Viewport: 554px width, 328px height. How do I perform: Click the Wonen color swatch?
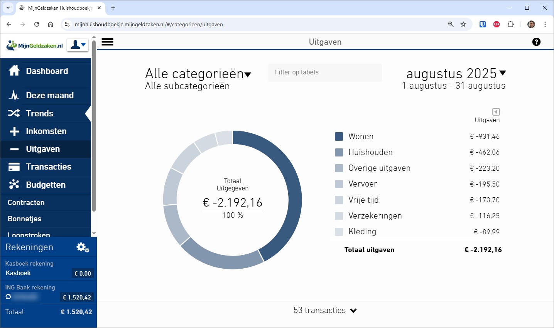[339, 136]
